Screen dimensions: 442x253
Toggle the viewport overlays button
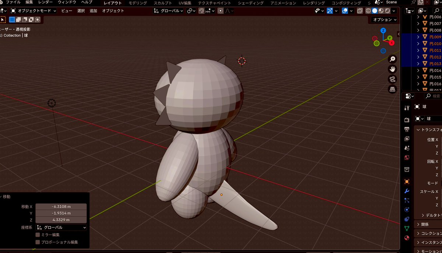coord(345,11)
